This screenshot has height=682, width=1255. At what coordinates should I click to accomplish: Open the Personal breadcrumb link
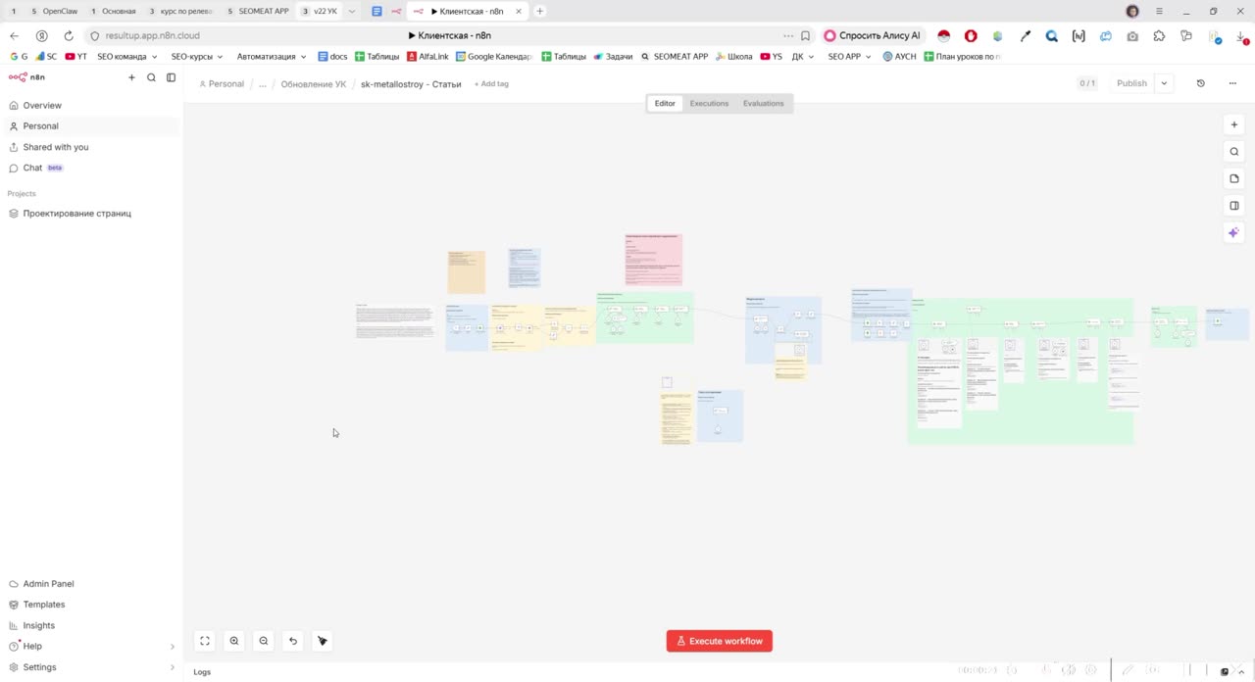(x=222, y=84)
